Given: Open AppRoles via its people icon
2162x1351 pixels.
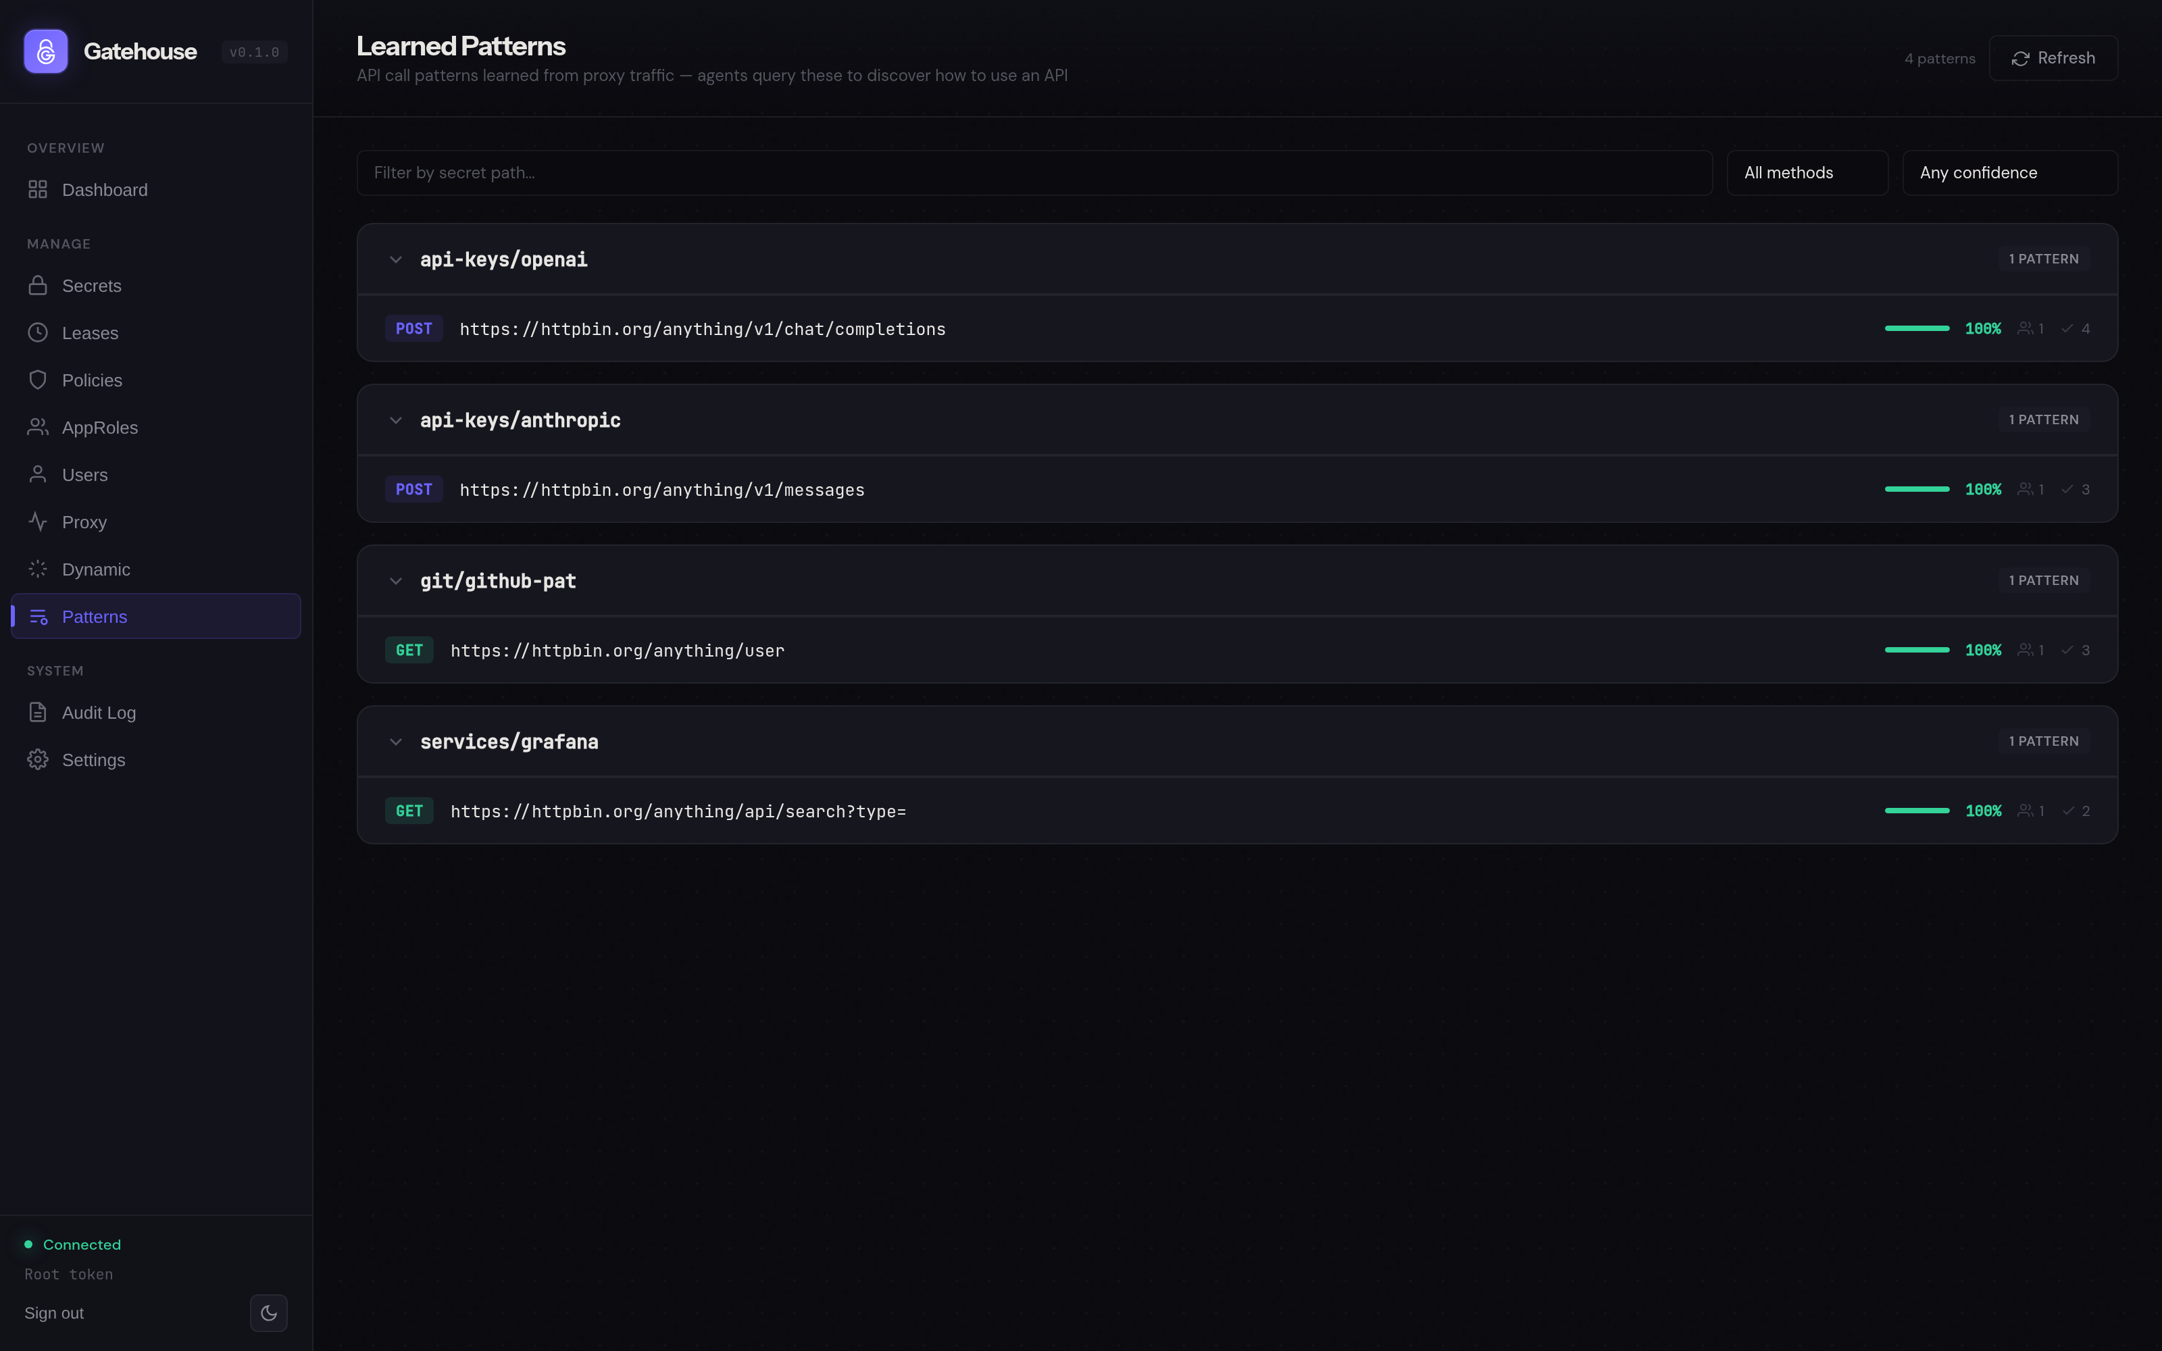Looking at the screenshot, I should [x=38, y=428].
